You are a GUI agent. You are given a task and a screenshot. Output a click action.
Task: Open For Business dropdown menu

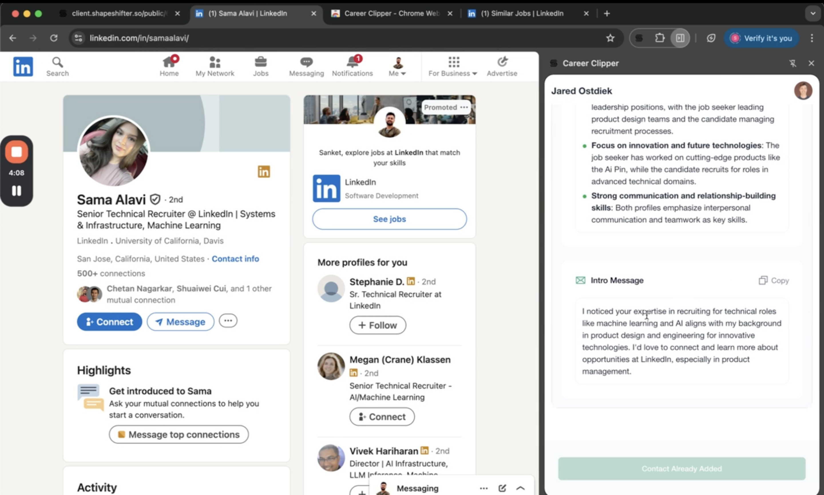coord(452,67)
